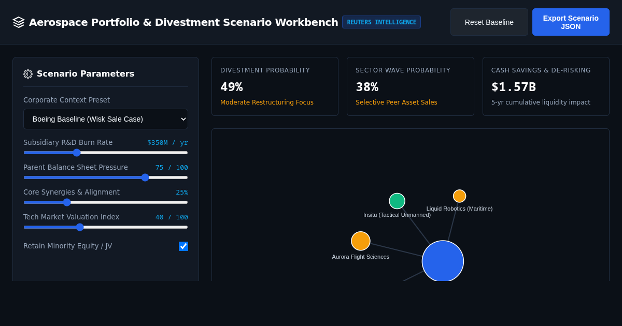
Task: Click the Reset Baseline button
Action: 489,22
